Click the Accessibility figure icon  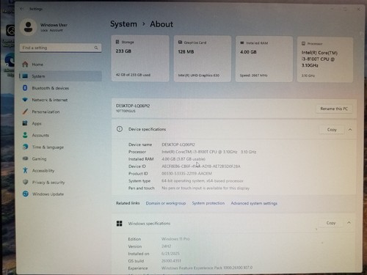point(25,170)
